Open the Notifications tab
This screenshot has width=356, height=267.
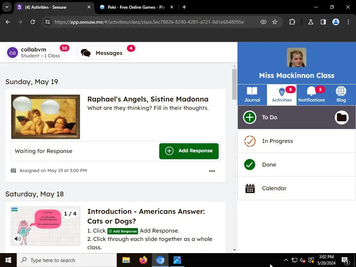pyautogui.click(x=311, y=95)
